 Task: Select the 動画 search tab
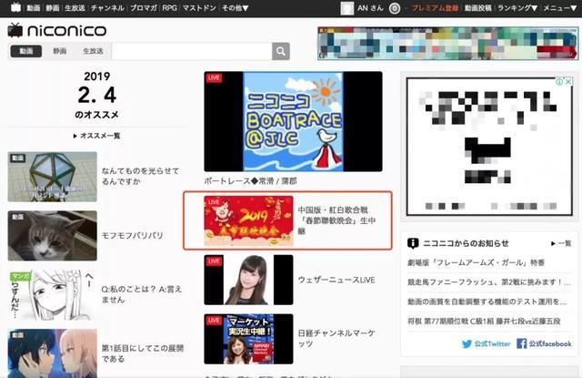point(26,51)
